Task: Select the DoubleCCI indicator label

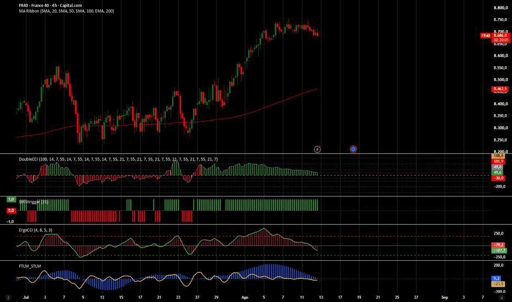Action: pos(118,159)
